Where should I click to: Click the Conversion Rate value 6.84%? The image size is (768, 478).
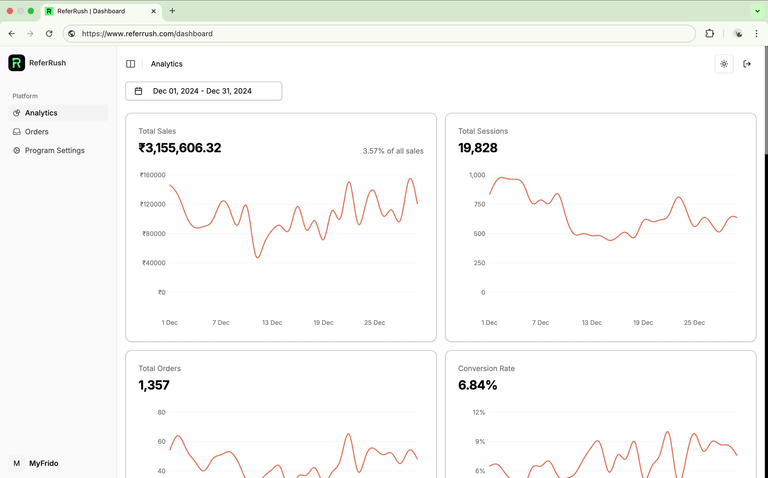pos(478,385)
